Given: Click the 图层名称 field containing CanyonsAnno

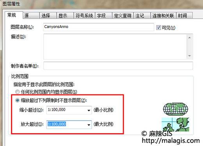Looking at the screenshot, I should (98, 27).
